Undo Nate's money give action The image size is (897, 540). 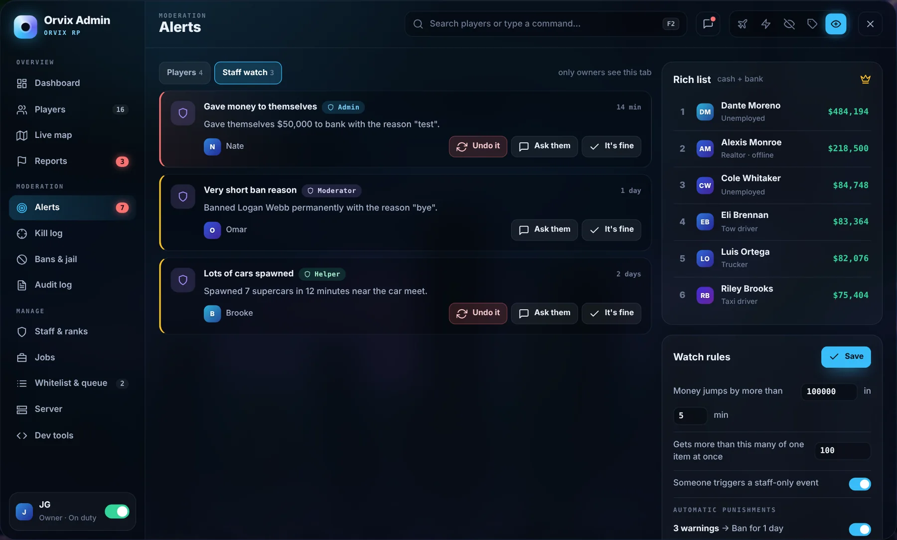[x=478, y=146]
